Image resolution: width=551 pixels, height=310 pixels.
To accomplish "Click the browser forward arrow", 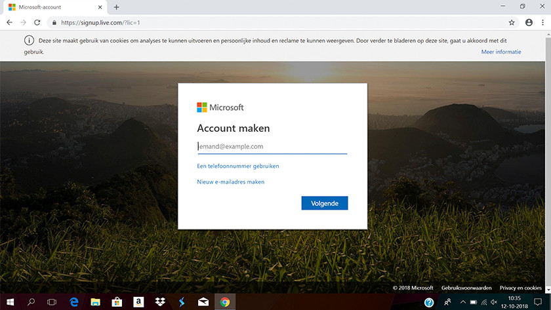I will tap(23, 22).
